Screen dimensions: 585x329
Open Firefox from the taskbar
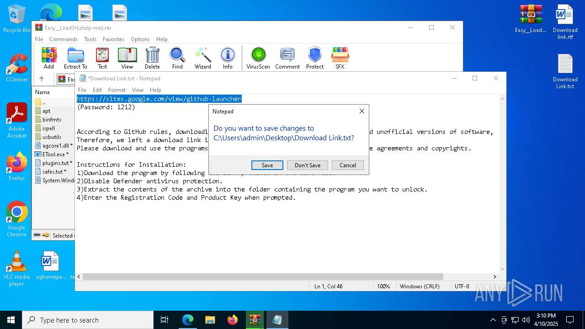coord(232,320)
